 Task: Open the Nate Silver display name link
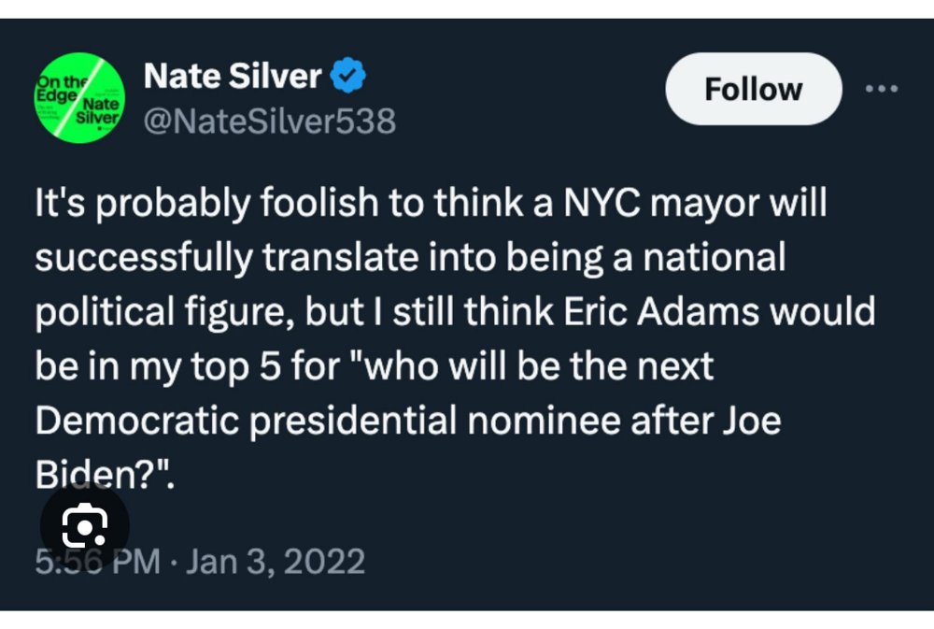tap(233, 77)
